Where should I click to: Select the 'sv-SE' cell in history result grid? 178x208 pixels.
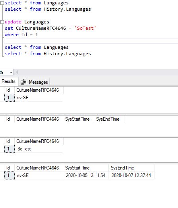(x=39, y=175)
